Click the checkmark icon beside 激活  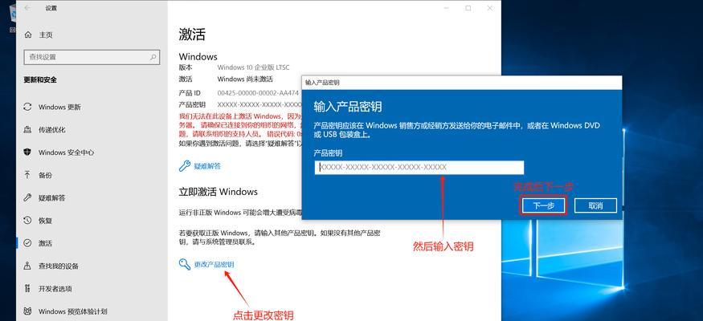(x=27, y=243)
